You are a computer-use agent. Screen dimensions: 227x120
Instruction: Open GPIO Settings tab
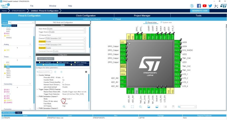(80, 62)
